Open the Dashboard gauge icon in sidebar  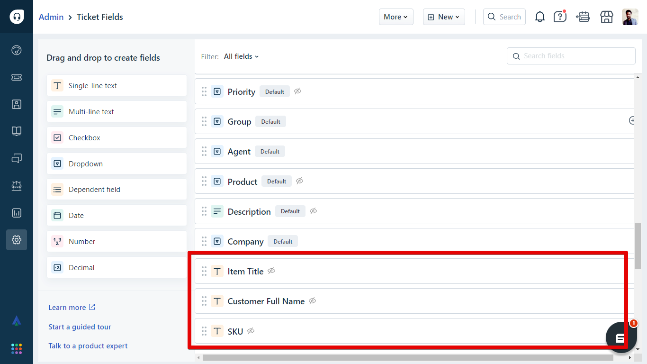click(x=17, y=50)
